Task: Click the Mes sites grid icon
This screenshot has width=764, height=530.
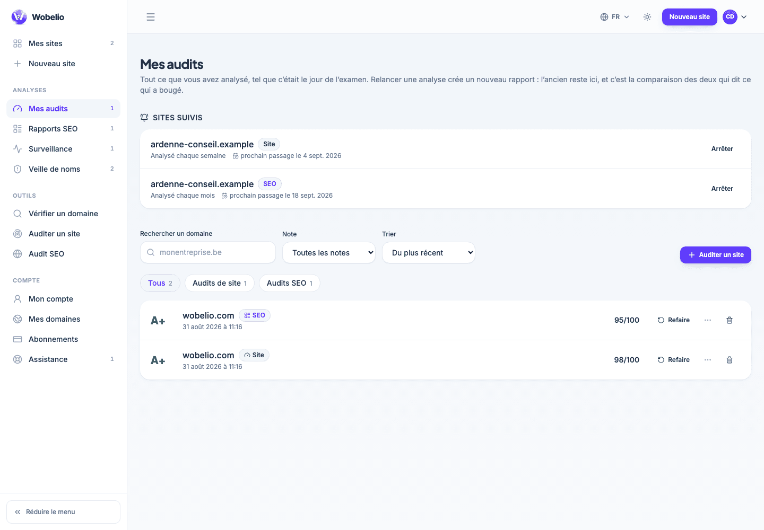Action: pyautogui.click(x=18, y=43)
